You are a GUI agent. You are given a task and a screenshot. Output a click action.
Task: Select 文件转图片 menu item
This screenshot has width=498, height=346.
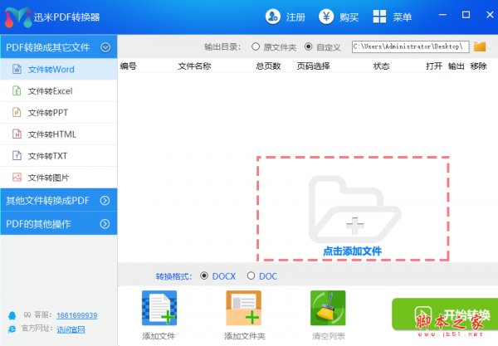point(58,178)
